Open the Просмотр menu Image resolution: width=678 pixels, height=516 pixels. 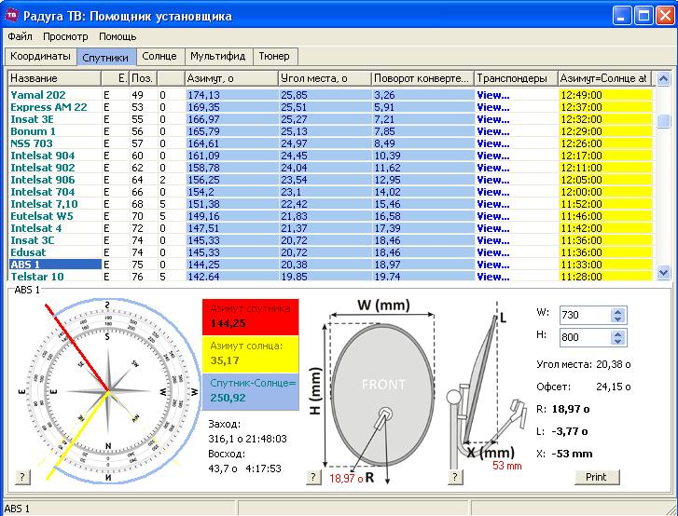coord(65,36)
